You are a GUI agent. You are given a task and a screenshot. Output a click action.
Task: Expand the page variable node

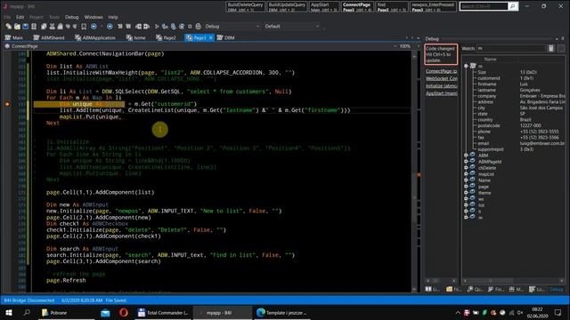(x=466, y=187)
